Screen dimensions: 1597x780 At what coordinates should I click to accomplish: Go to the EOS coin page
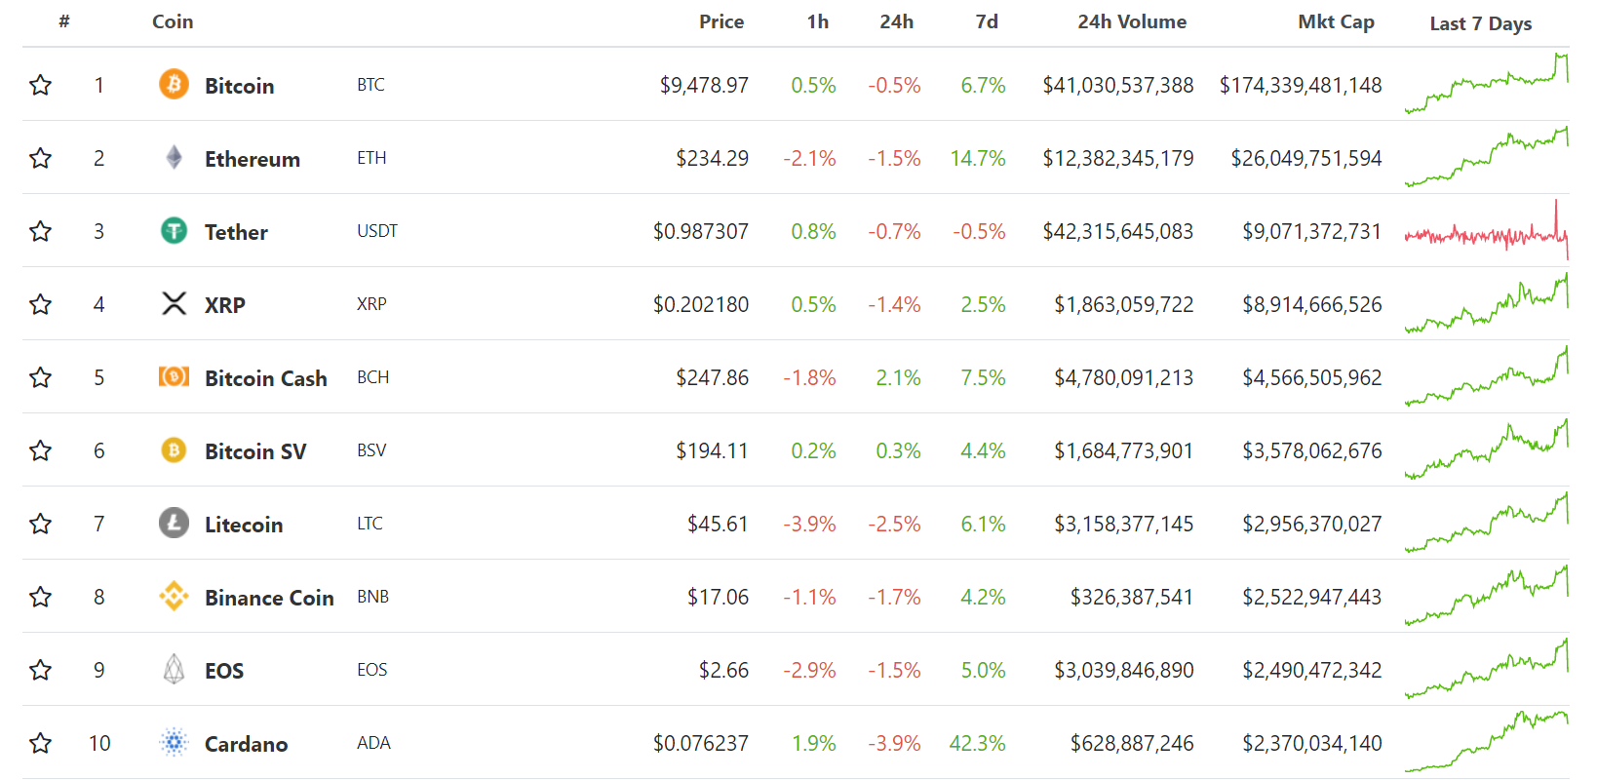[x=224, y=671]
